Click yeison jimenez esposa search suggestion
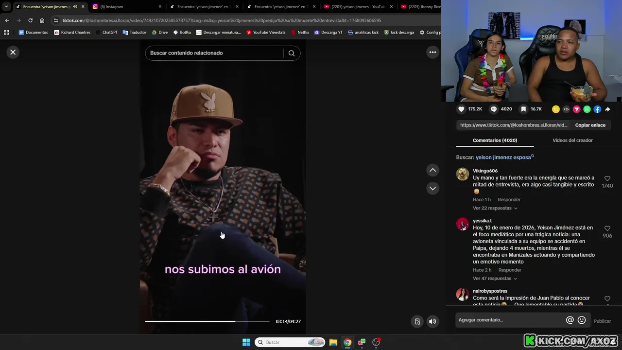 504,157
